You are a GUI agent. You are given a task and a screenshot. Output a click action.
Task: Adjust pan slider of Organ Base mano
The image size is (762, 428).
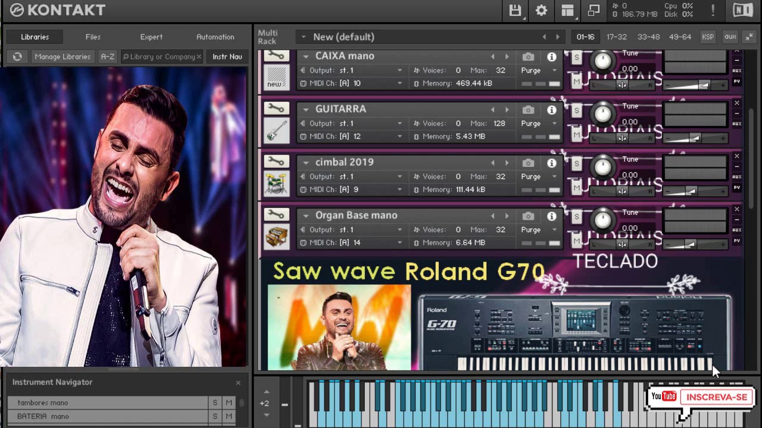pos(622,244)
